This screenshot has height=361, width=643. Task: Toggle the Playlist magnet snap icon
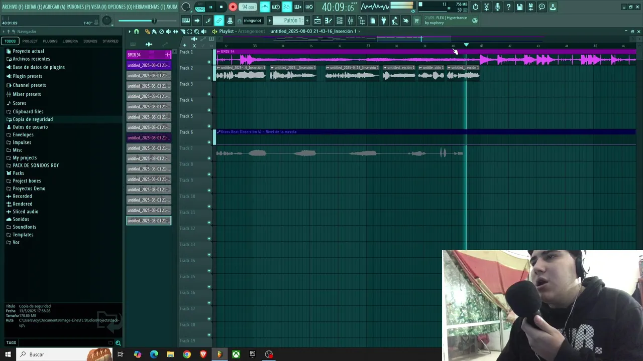click(136, 32)
